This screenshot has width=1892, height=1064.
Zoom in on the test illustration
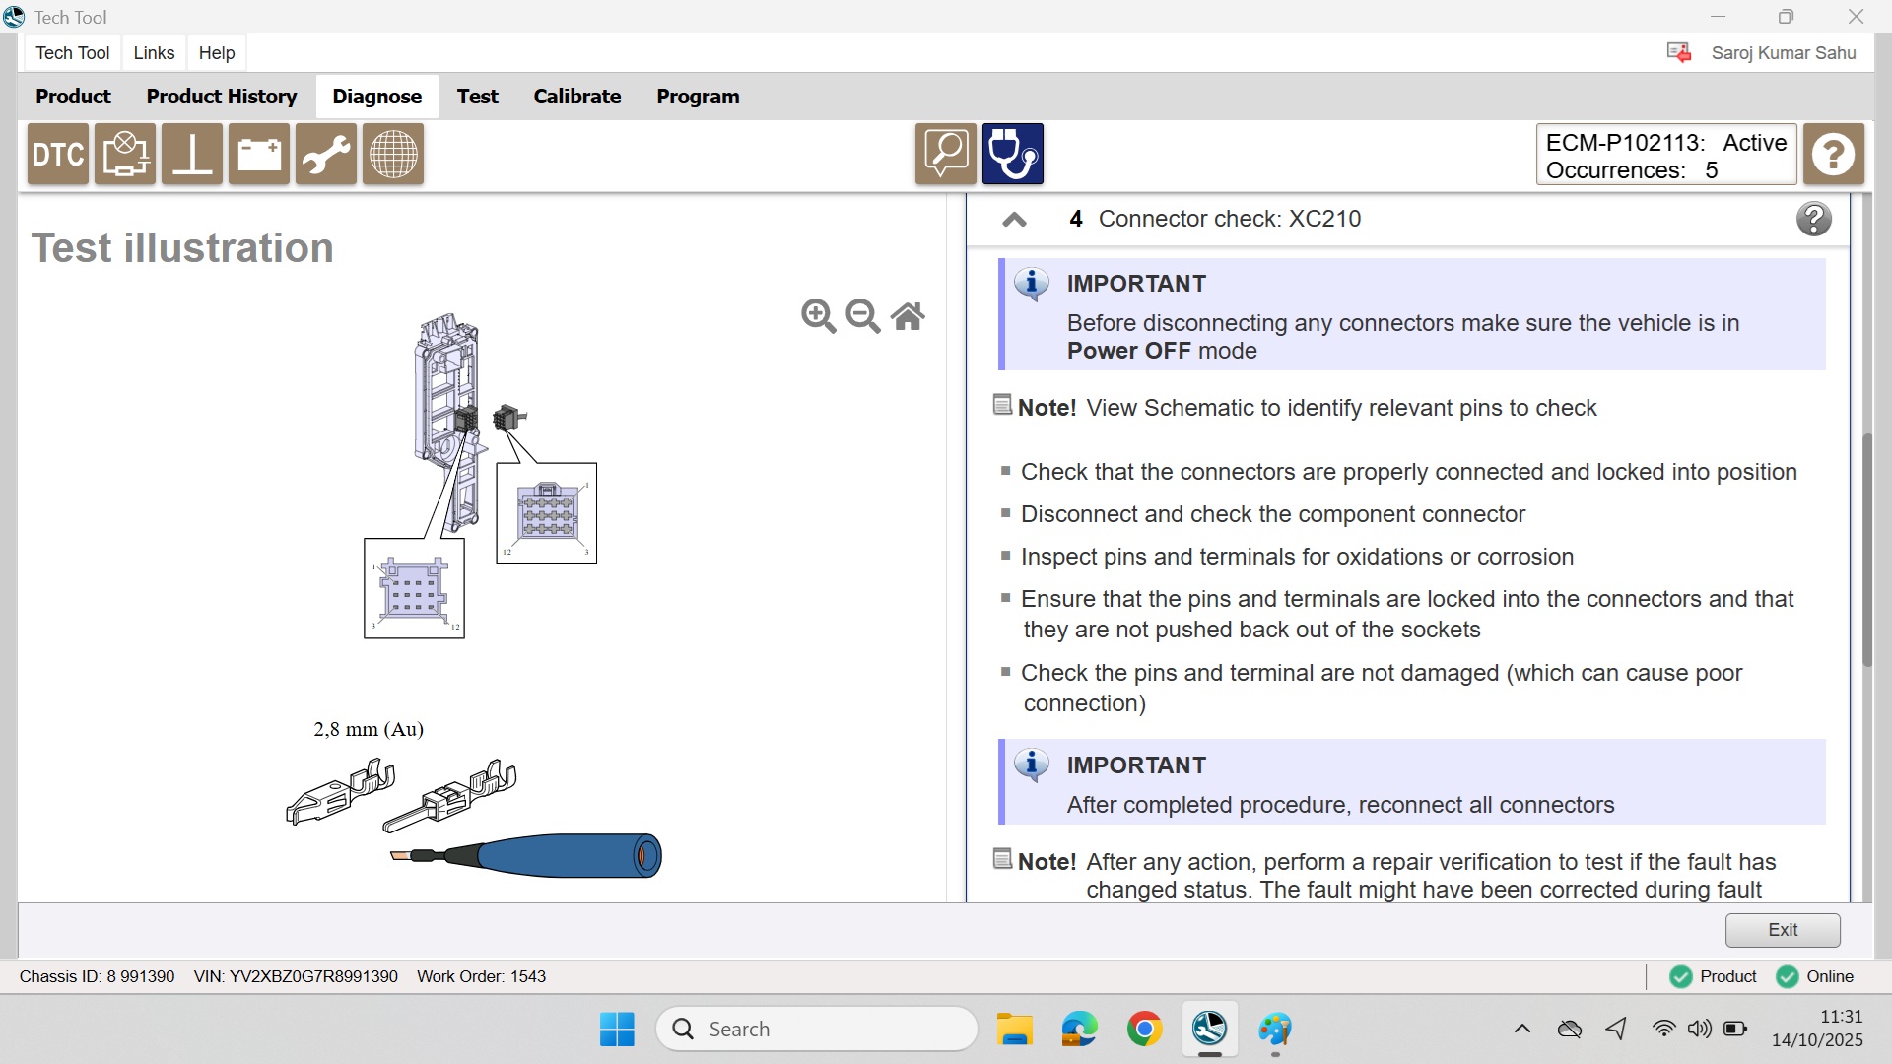point(818,316)
